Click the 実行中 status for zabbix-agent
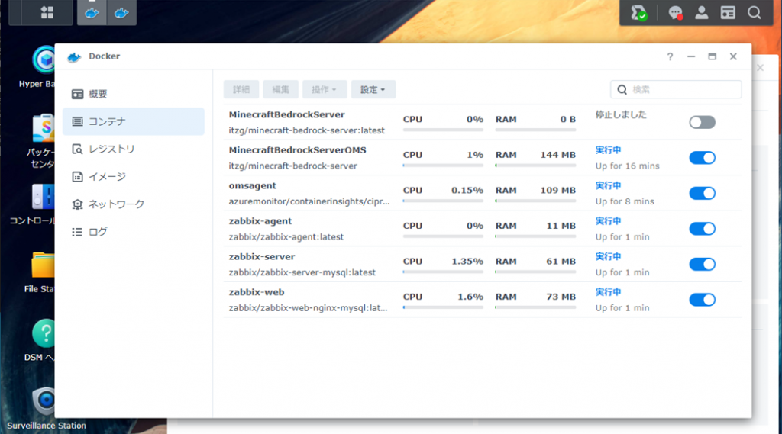782x434 pixels. (608, 220)
